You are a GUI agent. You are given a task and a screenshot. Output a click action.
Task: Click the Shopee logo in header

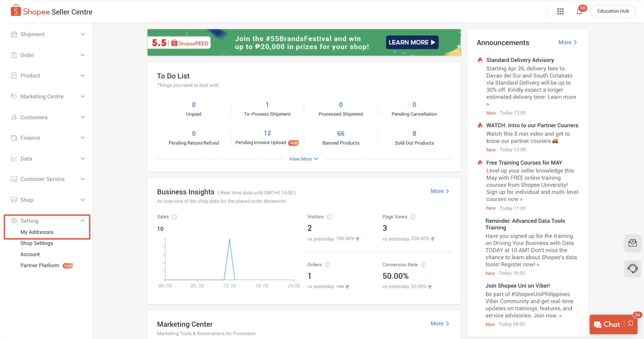(30, 12)
